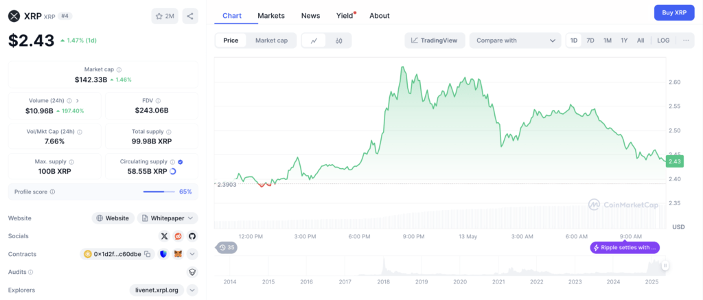Image resolution: width=703 pixels, height=300 pixels.
Task: Click FDV info icon
Action: coord(159,101)
